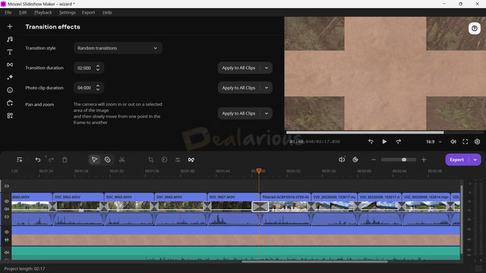Select the transition between 0060.MOV and DSC_0062.MOV
The image size is (486, 273).
point(53,206)
